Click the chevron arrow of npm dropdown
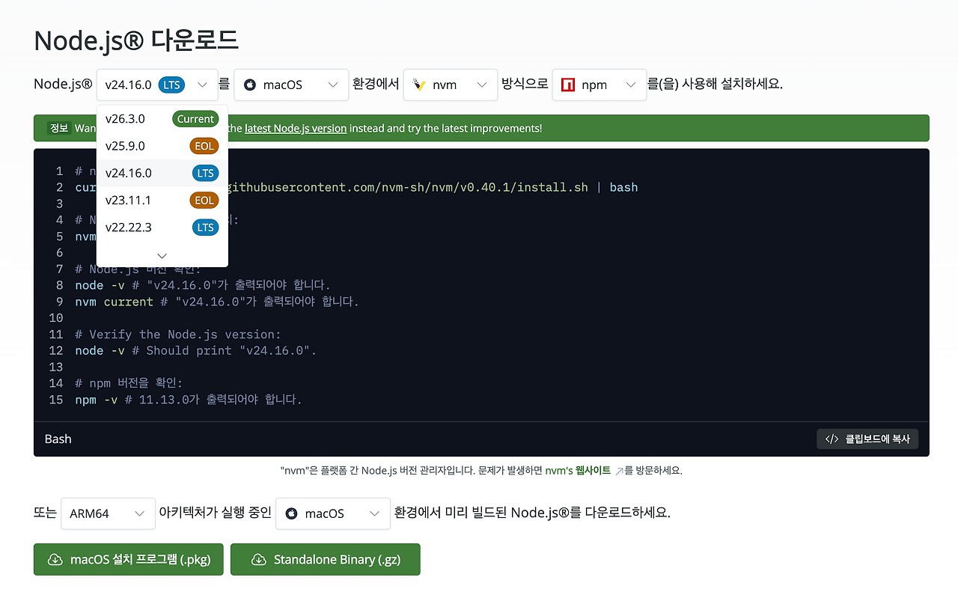This screenshot has height=598, width=958. [630, 85]
